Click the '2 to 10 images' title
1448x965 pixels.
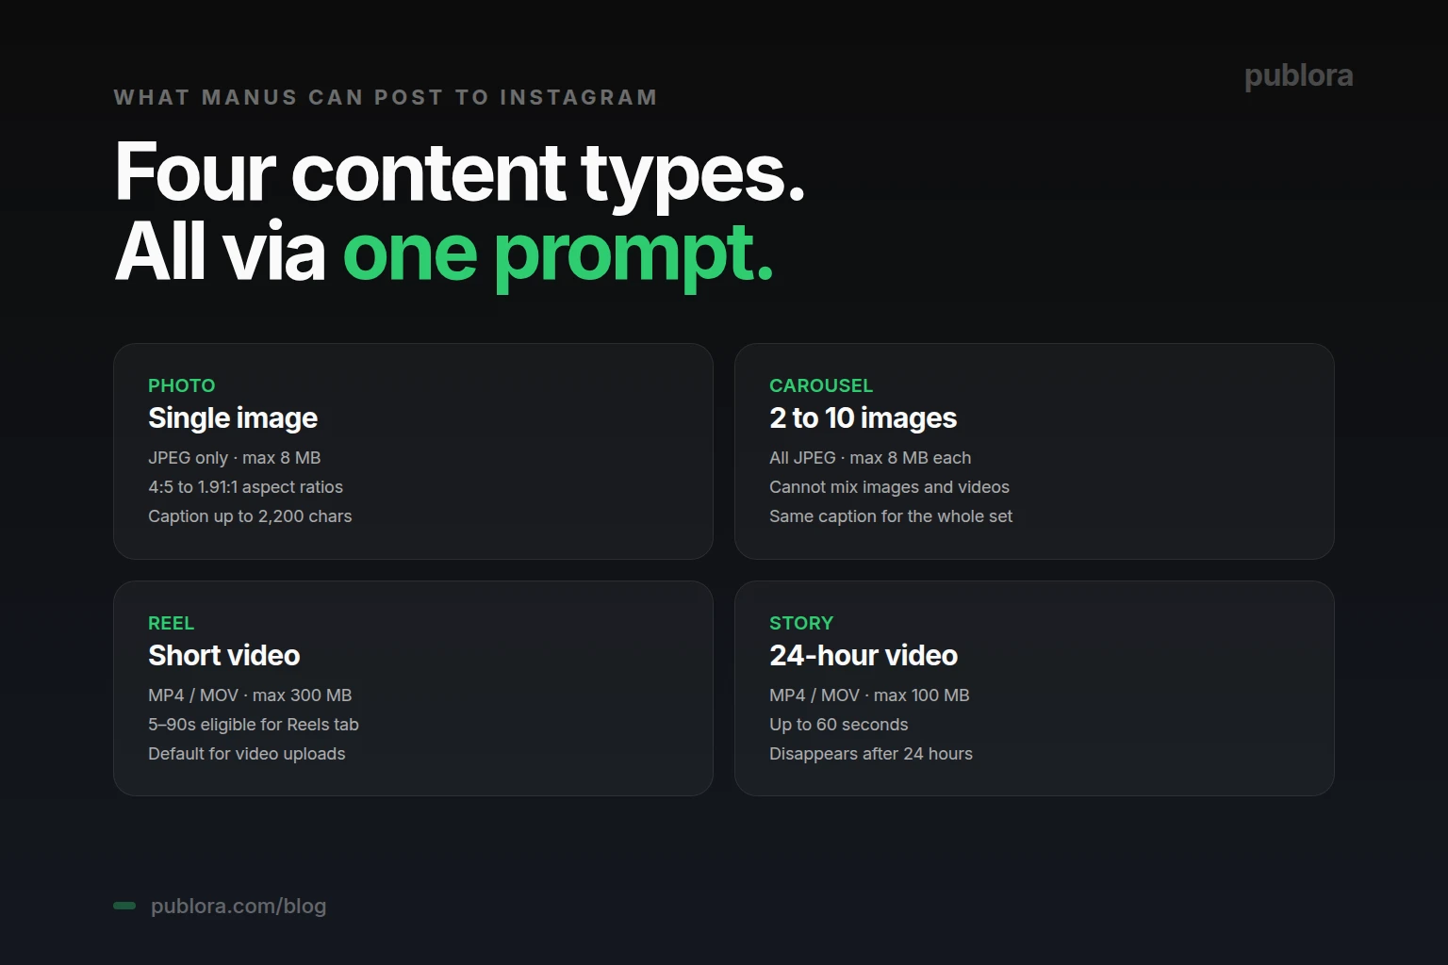tap(864, 417)
